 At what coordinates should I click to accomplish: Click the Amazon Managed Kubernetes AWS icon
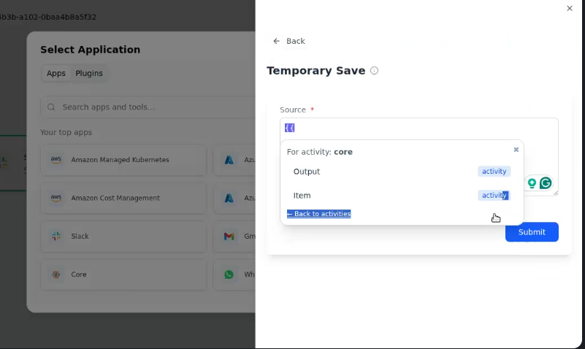56,160
